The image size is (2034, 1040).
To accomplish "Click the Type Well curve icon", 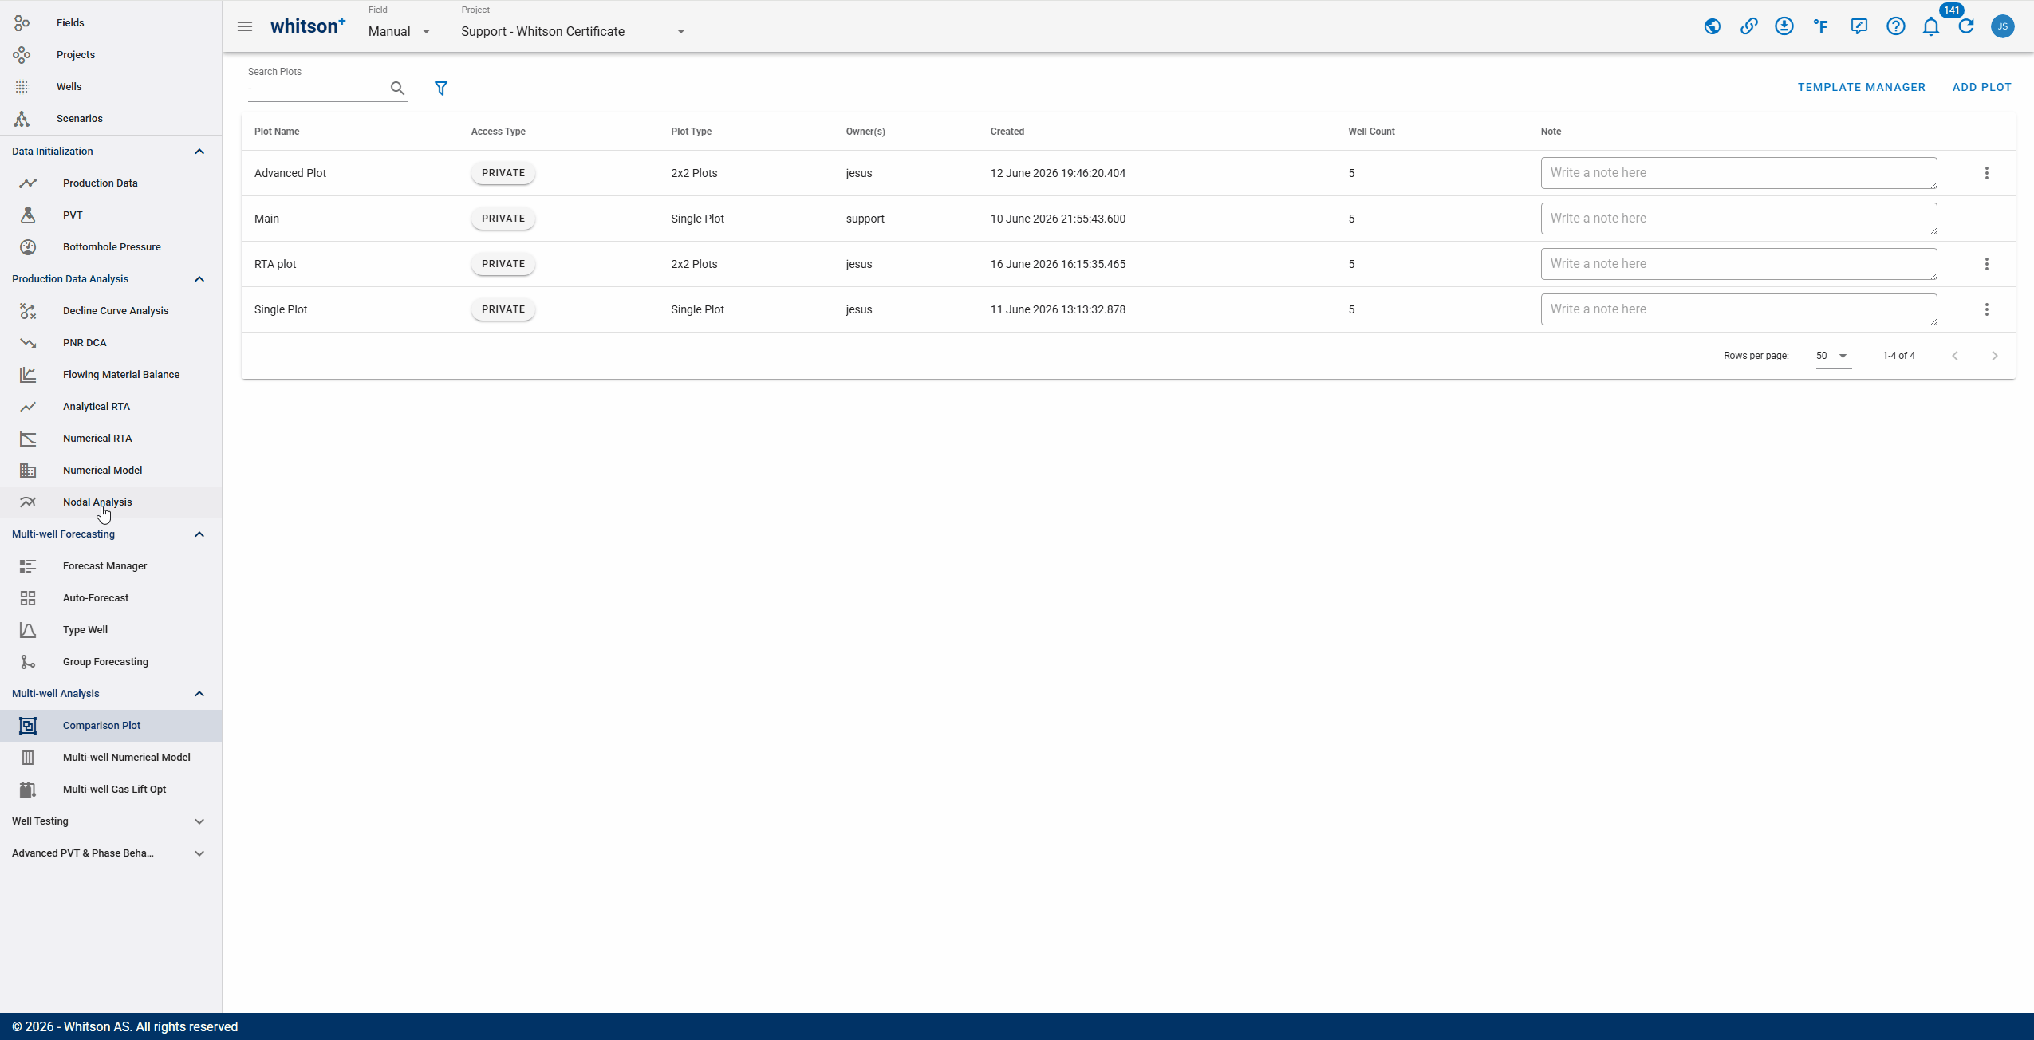I will (x=28, y=630).
